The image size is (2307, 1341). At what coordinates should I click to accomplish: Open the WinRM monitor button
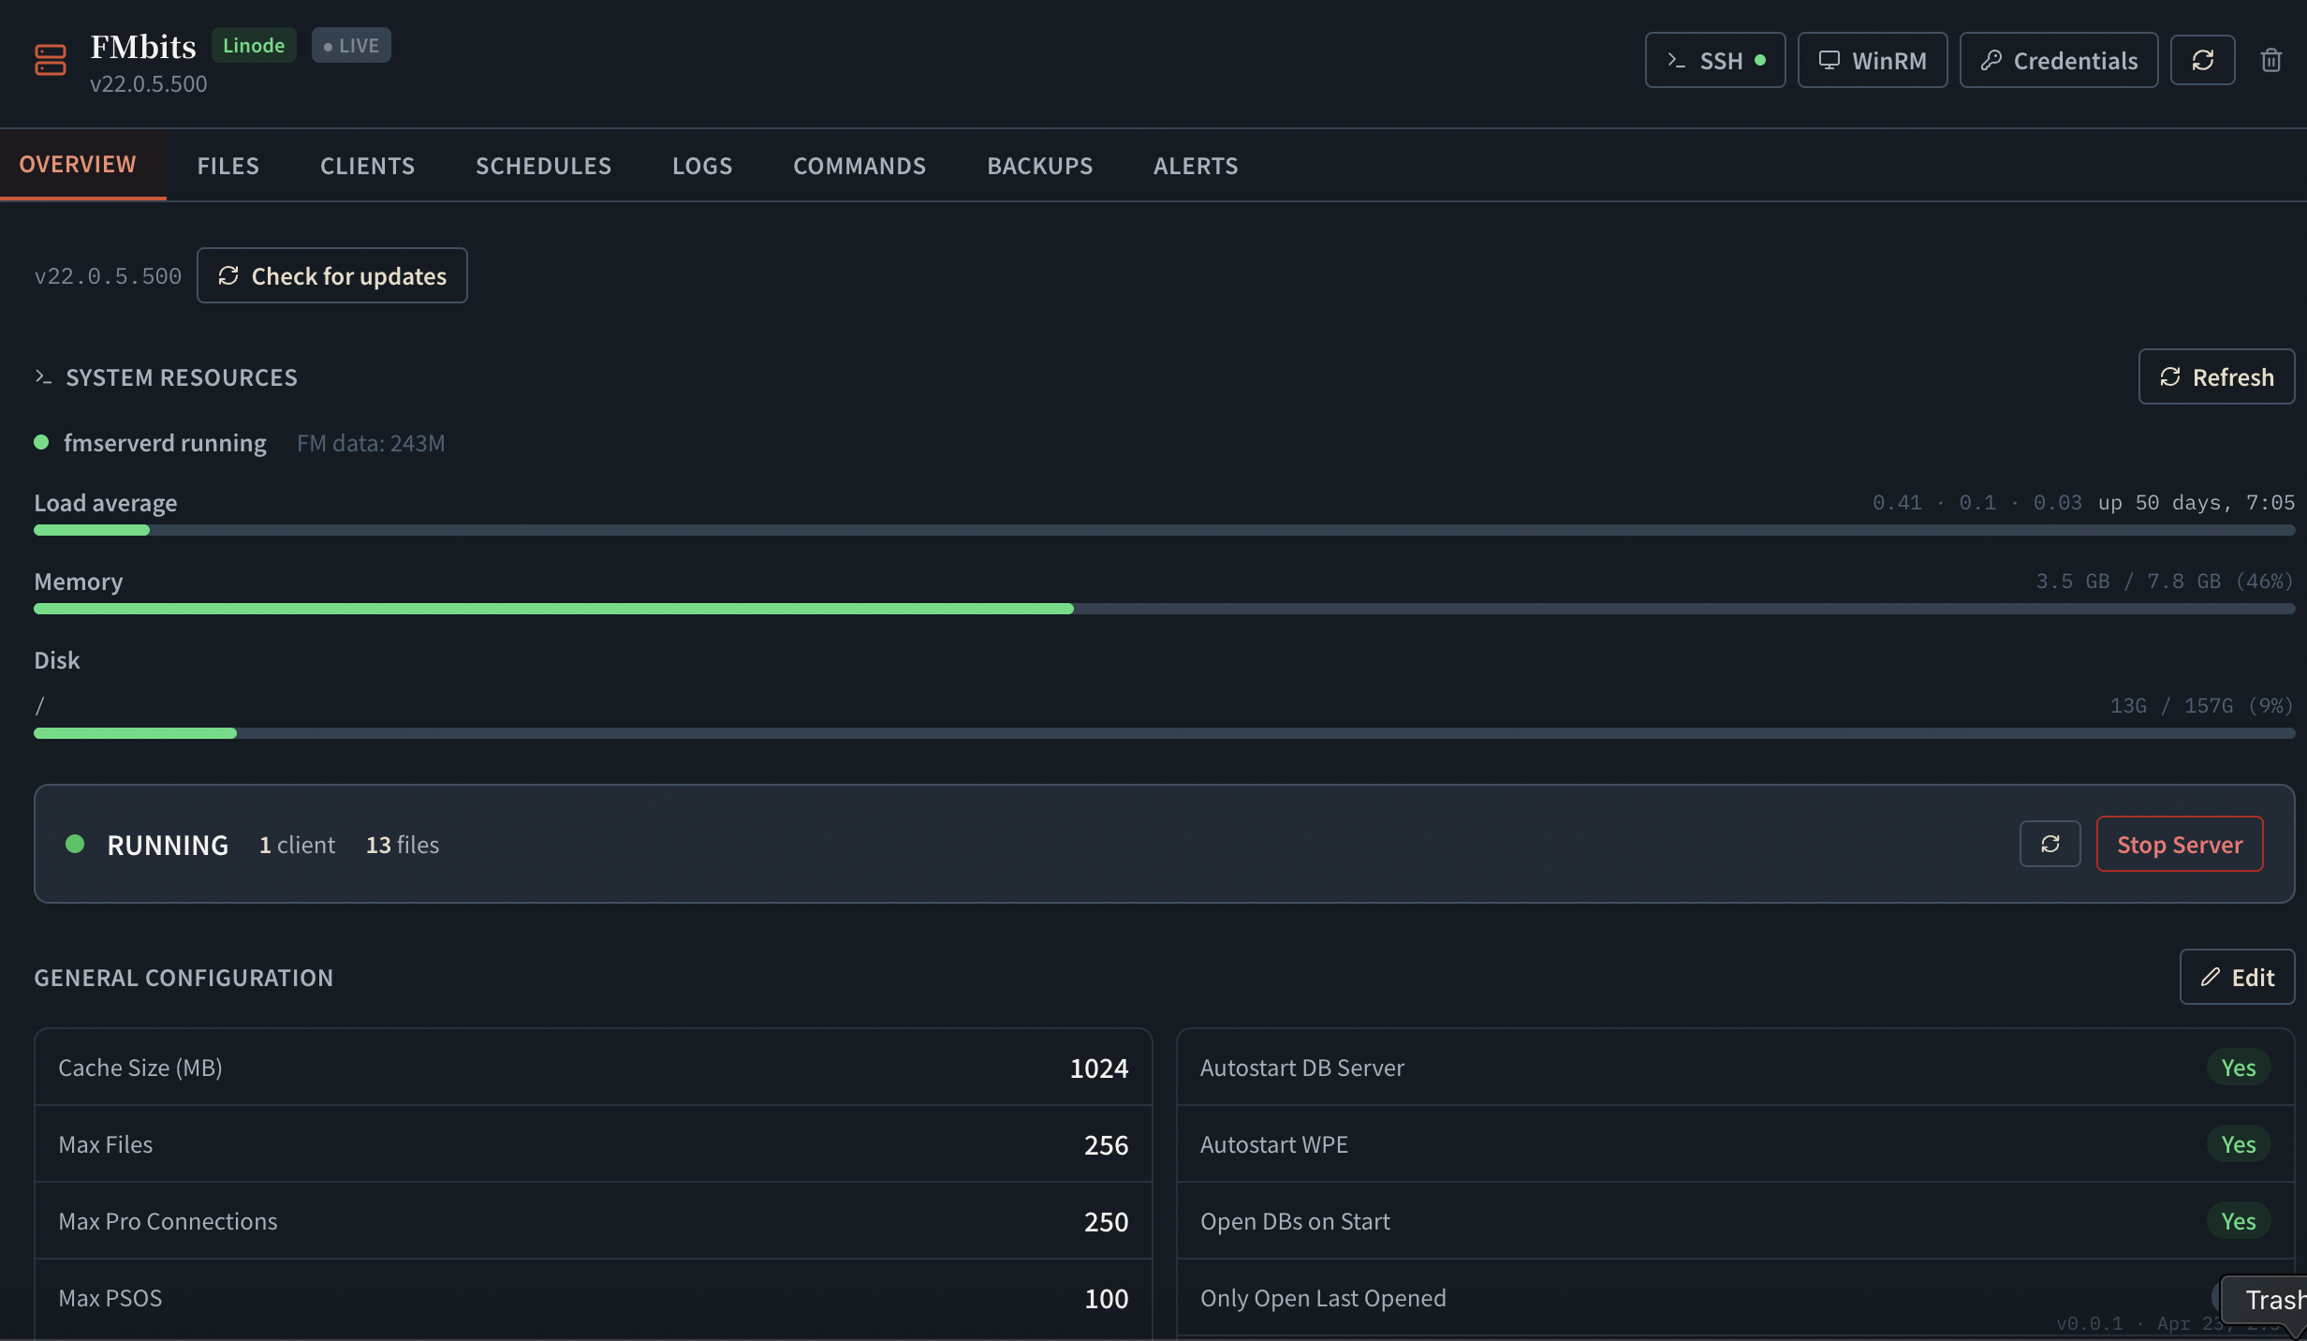pos(1872,61)
